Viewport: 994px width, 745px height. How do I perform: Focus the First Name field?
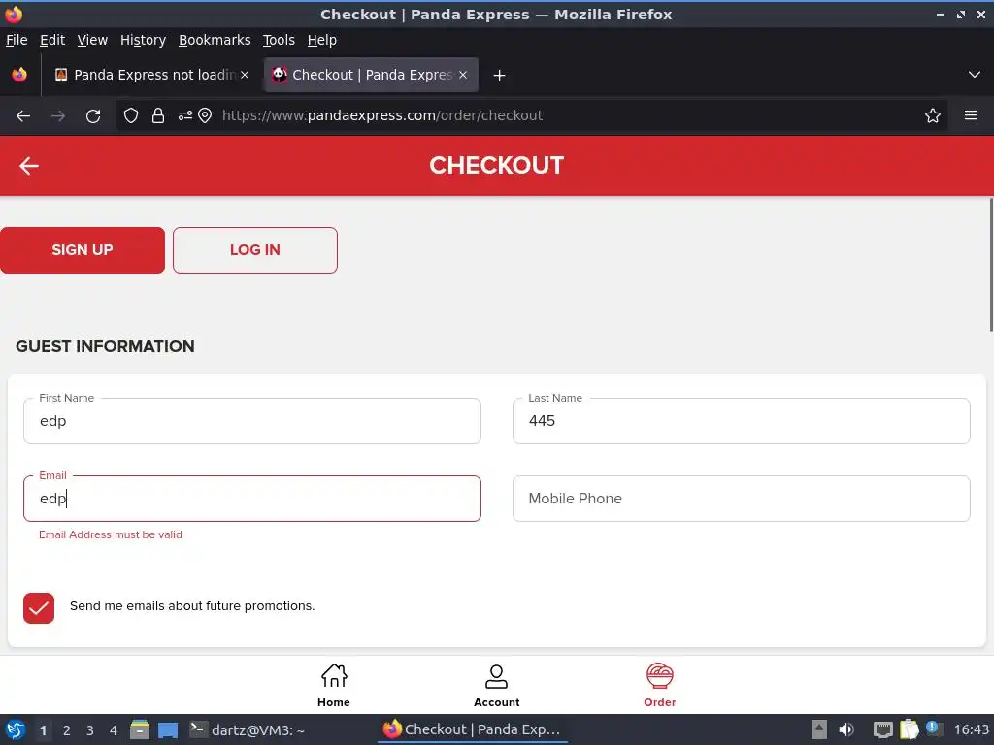point(252,421)
